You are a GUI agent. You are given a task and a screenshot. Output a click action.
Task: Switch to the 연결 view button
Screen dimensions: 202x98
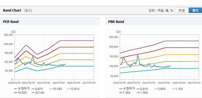click(x=182, y=10)
